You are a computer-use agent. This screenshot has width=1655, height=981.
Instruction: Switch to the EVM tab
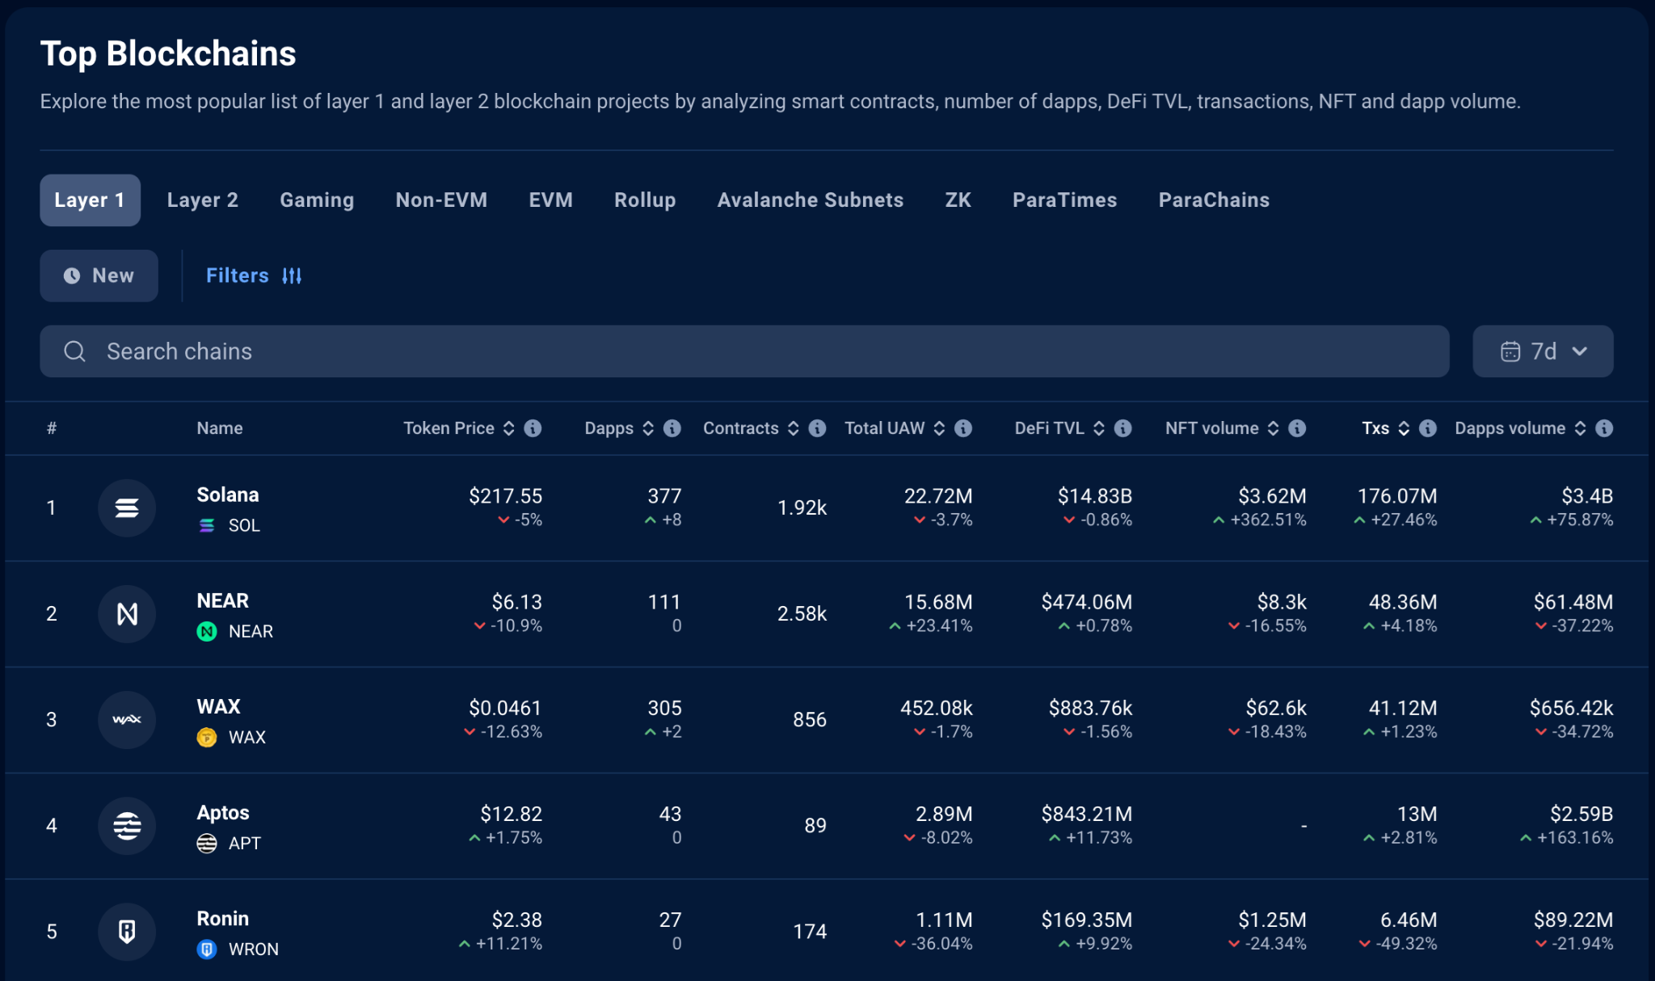pos(550,200)
